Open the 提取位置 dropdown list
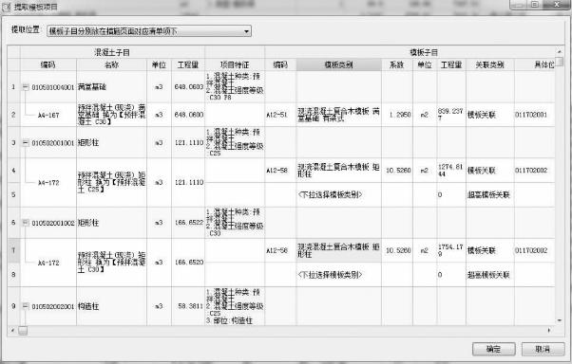This screenshot has height=364, width=572. pos(247,31)
